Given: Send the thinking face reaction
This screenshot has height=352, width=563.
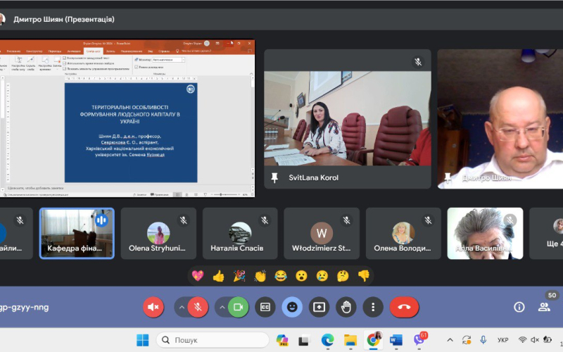Looking at the screenshot, I should (343, 276).
